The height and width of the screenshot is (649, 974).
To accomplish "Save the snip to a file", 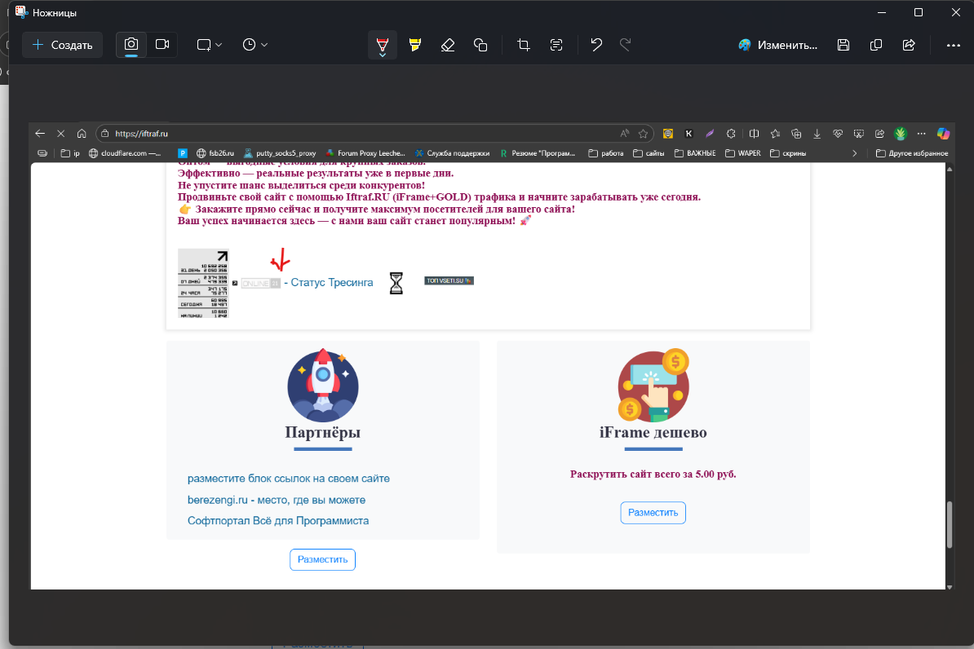I will point(843,45).
